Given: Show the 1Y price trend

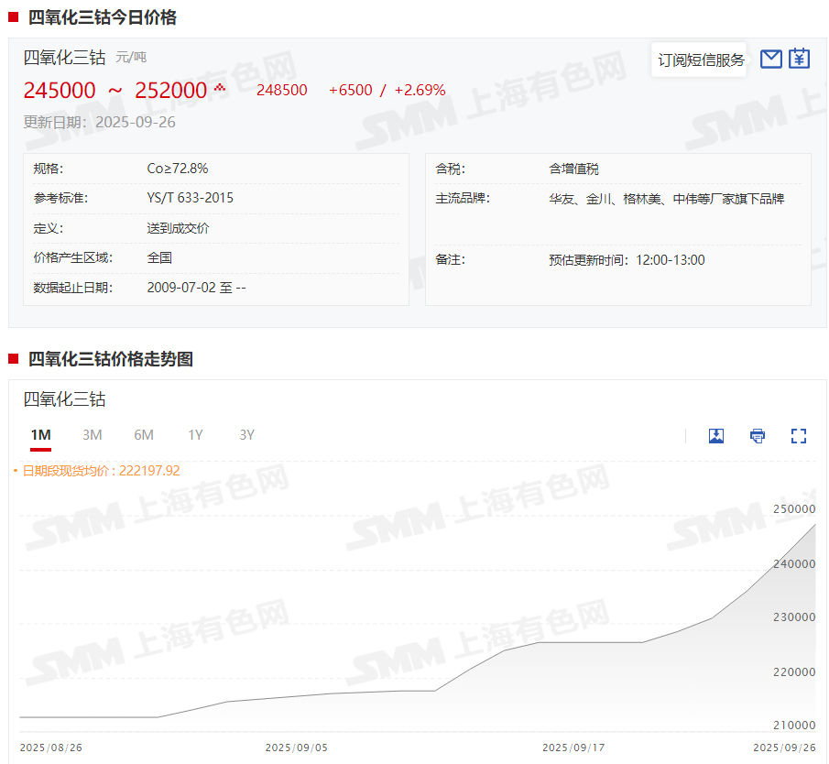Looking at the screenshot, I should [x=195, y=435].
